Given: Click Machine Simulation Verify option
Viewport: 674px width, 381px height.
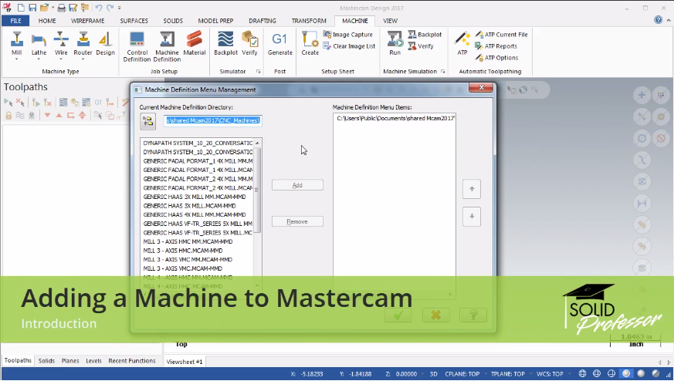Looking at the screenshot, I should coord(421,46).
